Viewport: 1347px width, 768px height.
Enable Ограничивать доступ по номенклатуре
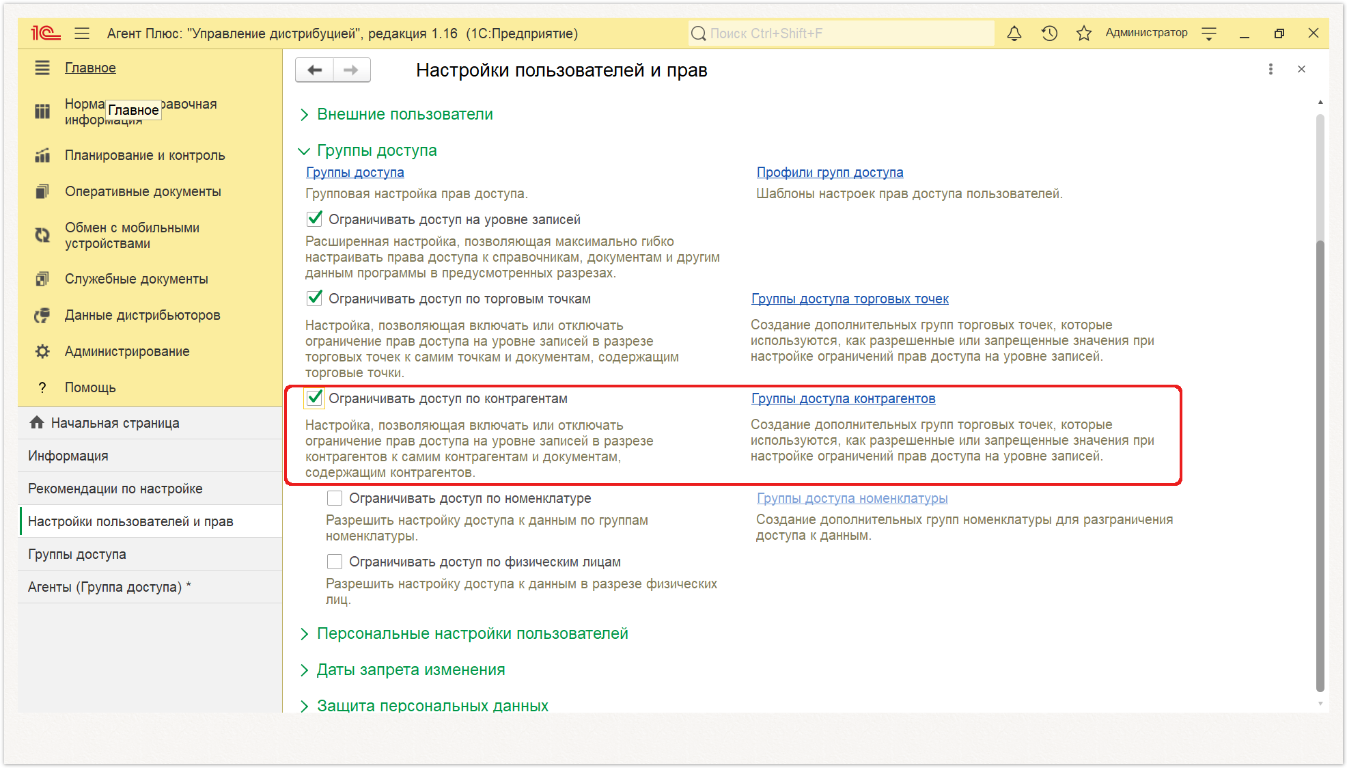335,498
